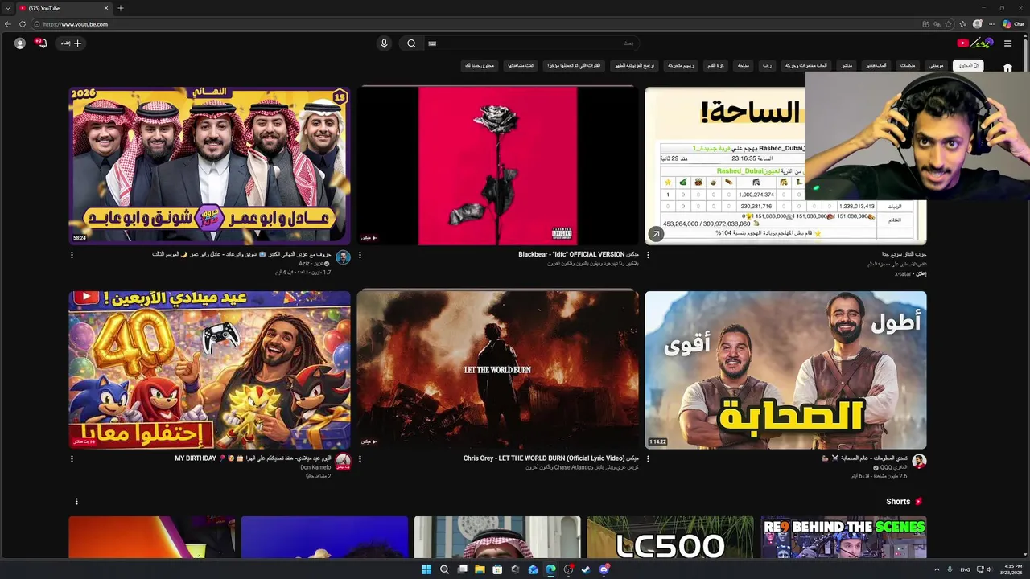This screenshot has width=1030, height=579.
Task: Open the Blackbear idfc rose thumbnail
Action: click(497, 166)
